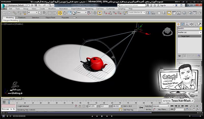The width and height of the screenshot is (204, 119).
Task: Open the Material Editor icon
Action: [x=184, y=13]
